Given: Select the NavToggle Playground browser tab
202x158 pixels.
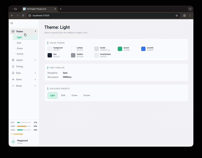Looking at the screenshot, I should point(40,9).
